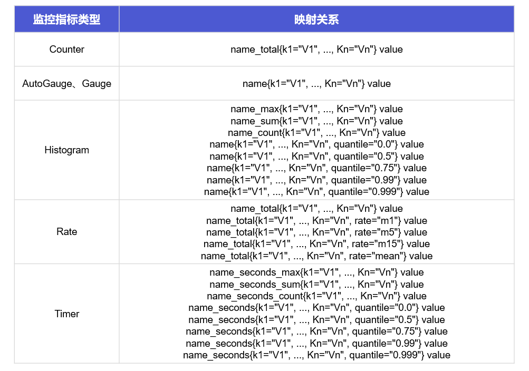Click the 映射关系 column header
529x371 pixels.
pos(316,20)
